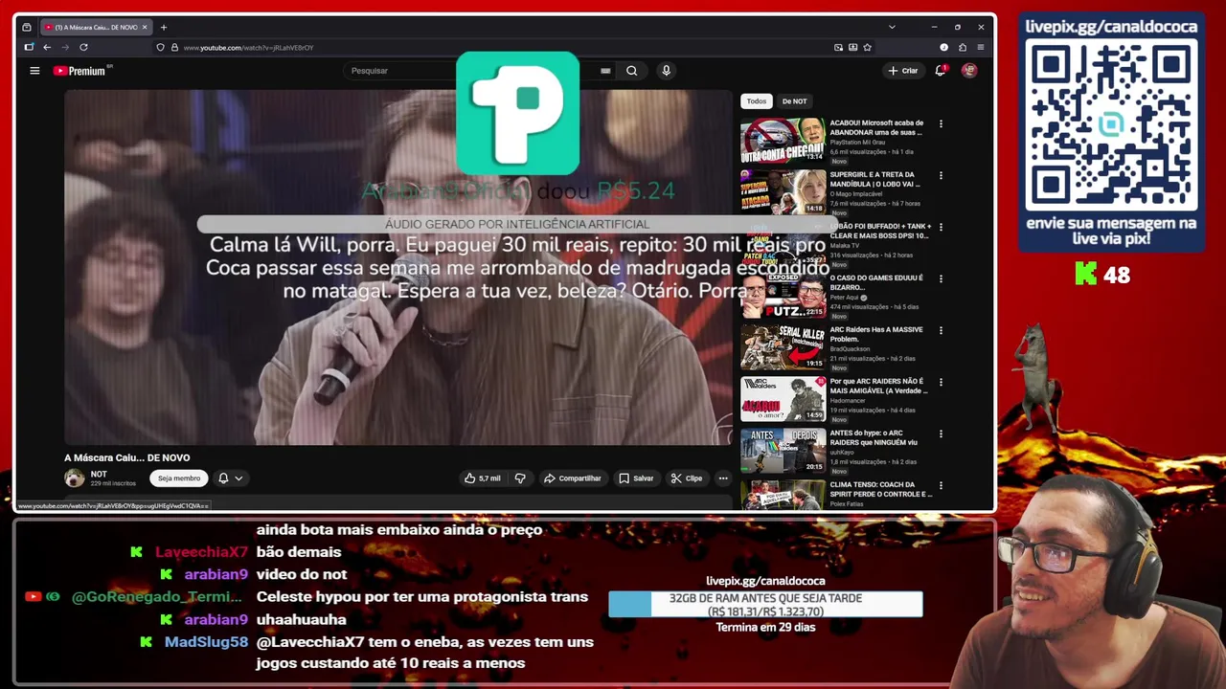Image resolution: width=1226 pixels, height=689 pixels.
Task: Open options for O CASO DO GAMES EDUUU video
Action: [x=941, y=278]
